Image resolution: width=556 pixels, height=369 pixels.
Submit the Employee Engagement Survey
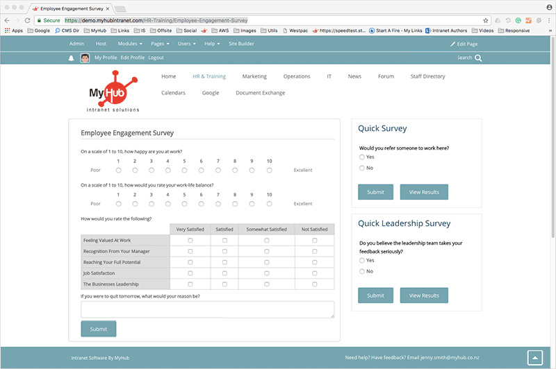click(x=99, y=329)
